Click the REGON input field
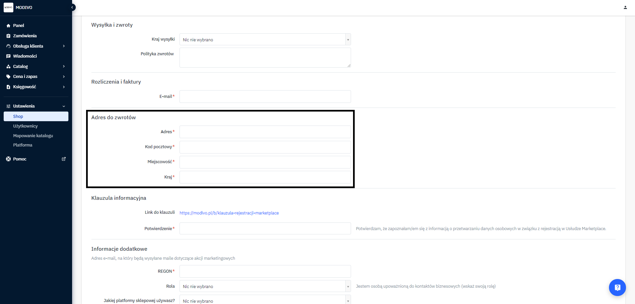635x304 pixels. 265,271
